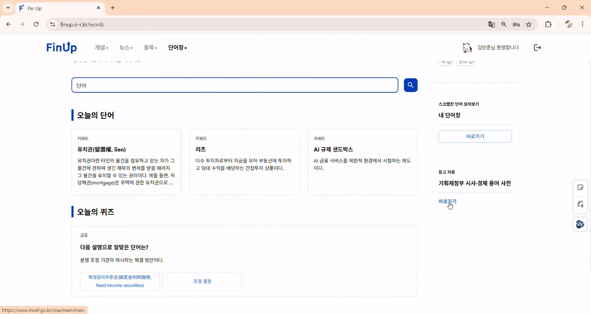Viewport: 591px width, 314px height.
Task: Expand the 뉴스 dropdown menu
Action: tap(126, 47)
